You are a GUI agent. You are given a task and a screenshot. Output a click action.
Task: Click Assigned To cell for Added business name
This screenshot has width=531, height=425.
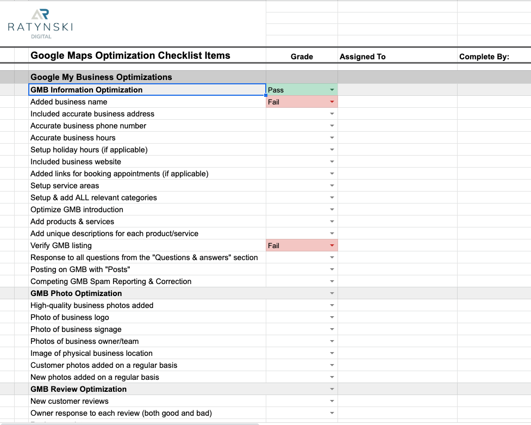397,102
